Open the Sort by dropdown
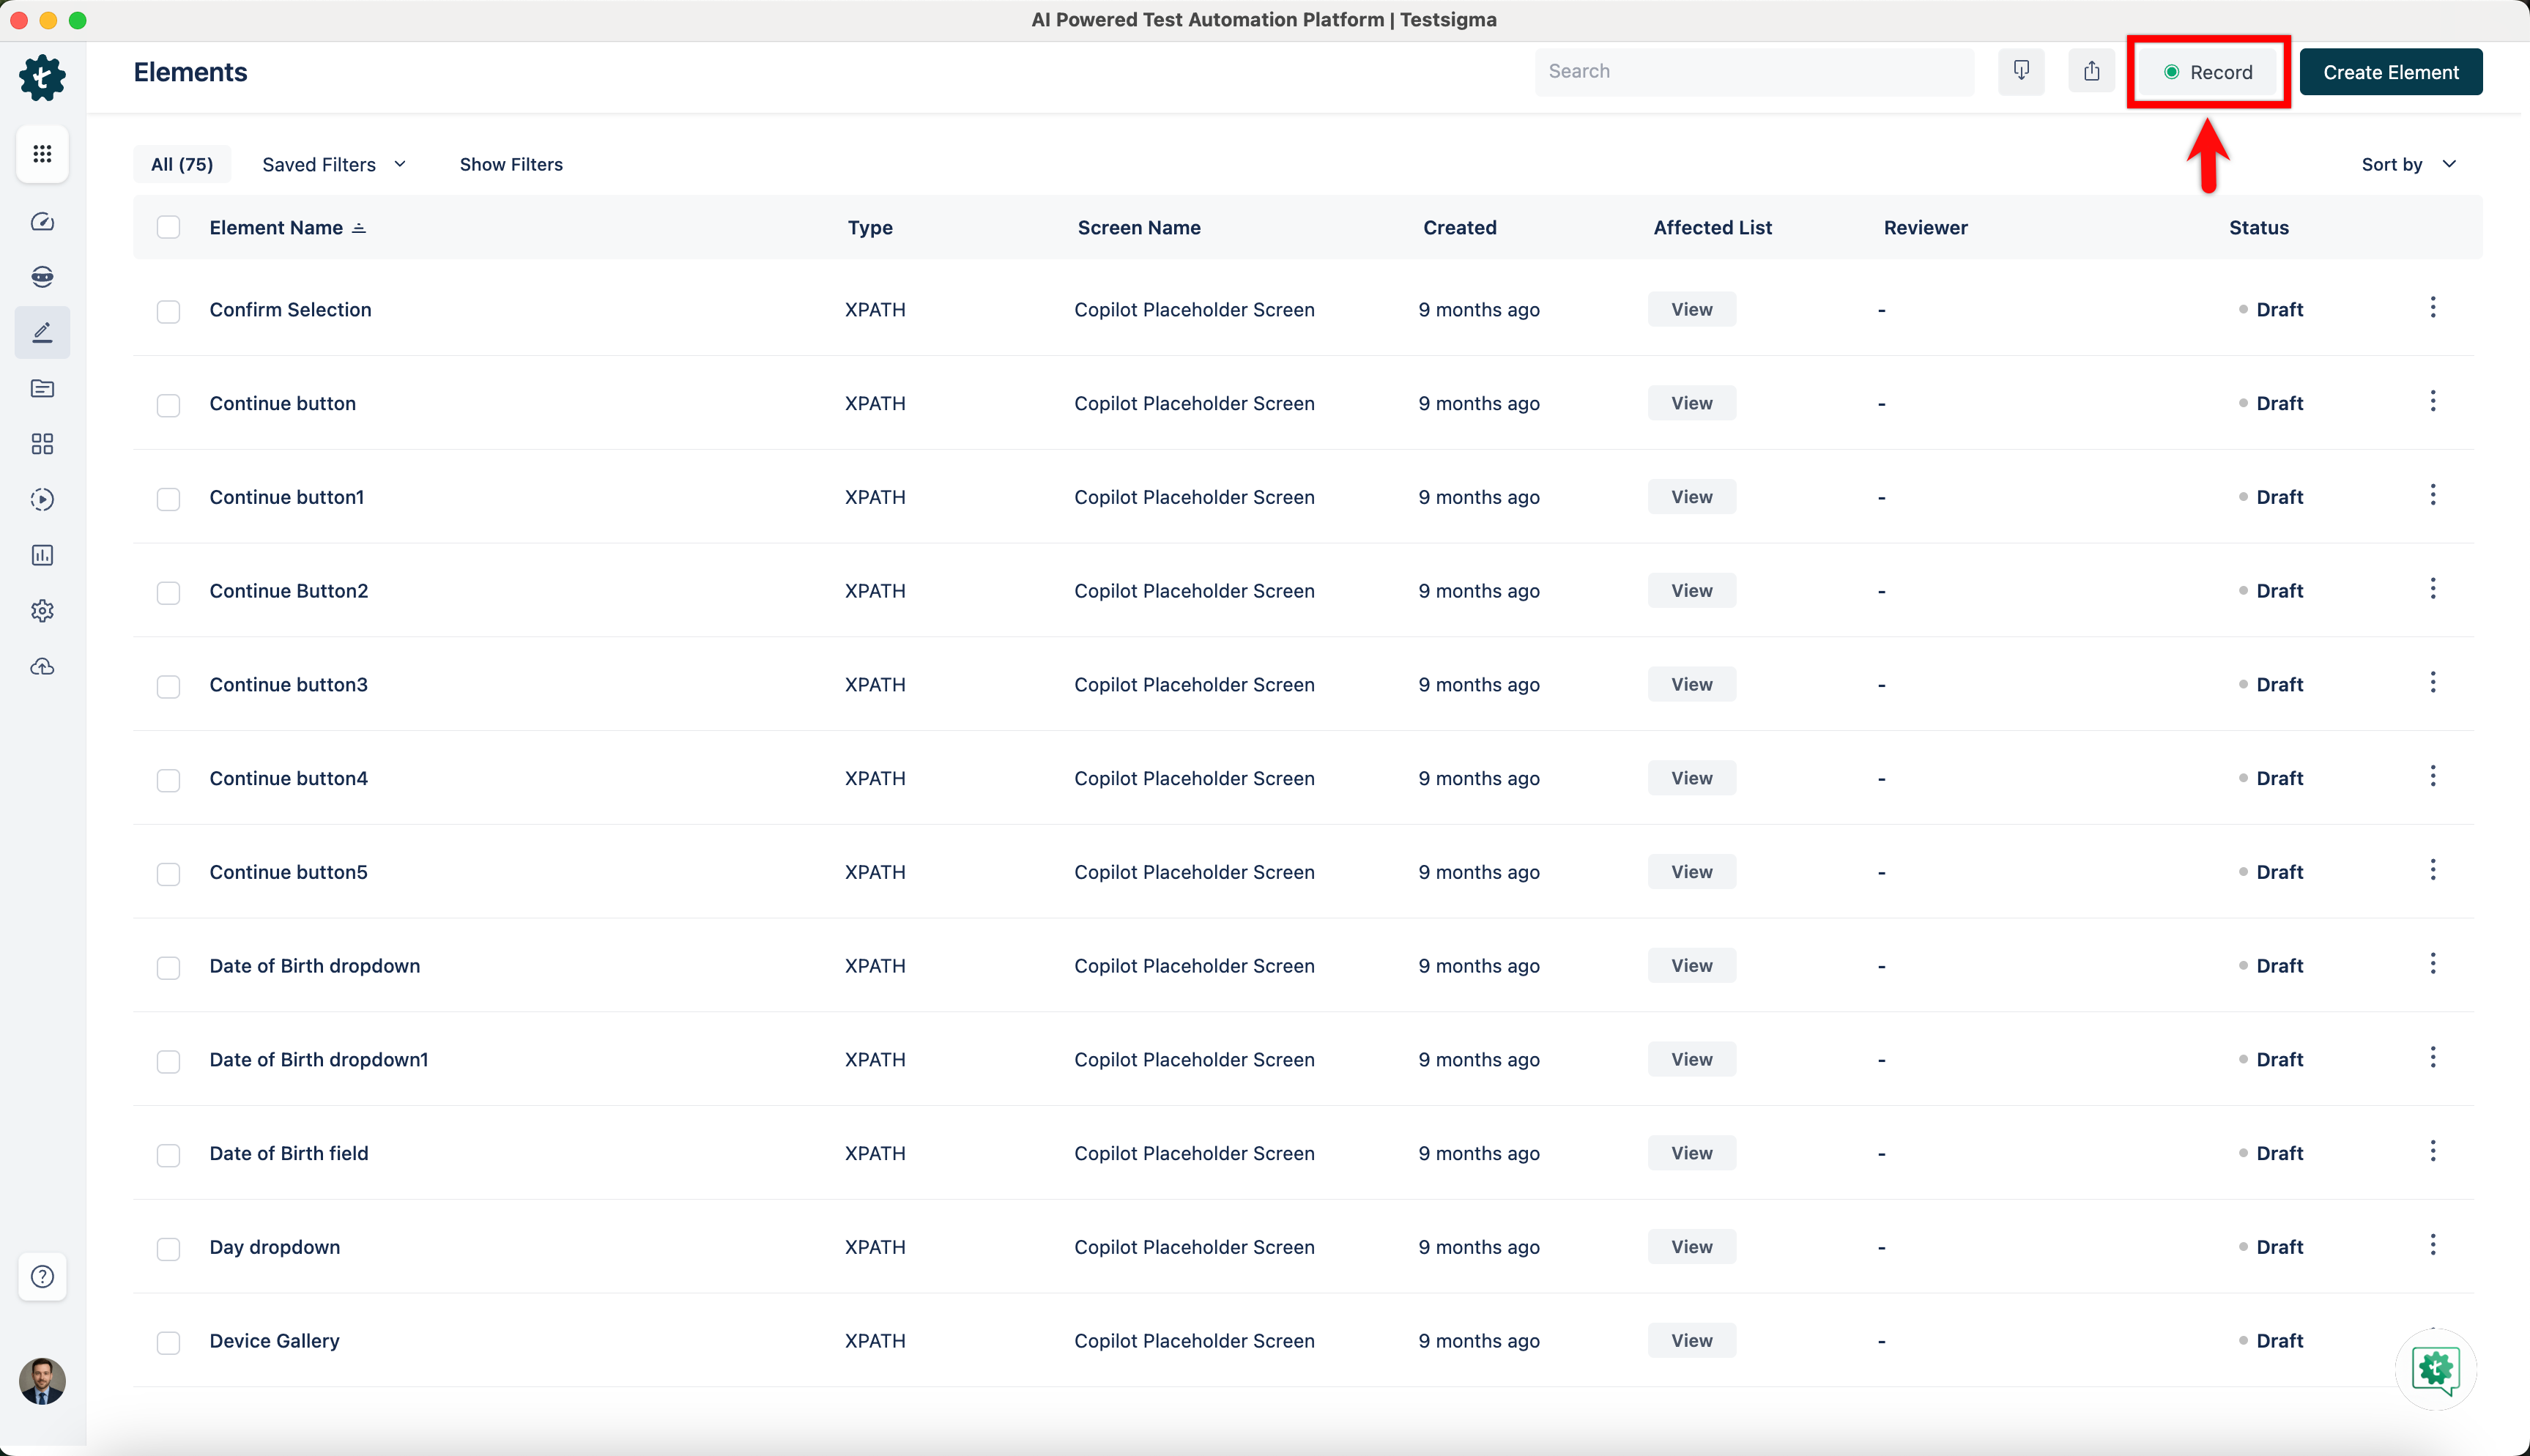Image resolution: width=2530 pixels, height=1456 pixels. point(2408,164)
